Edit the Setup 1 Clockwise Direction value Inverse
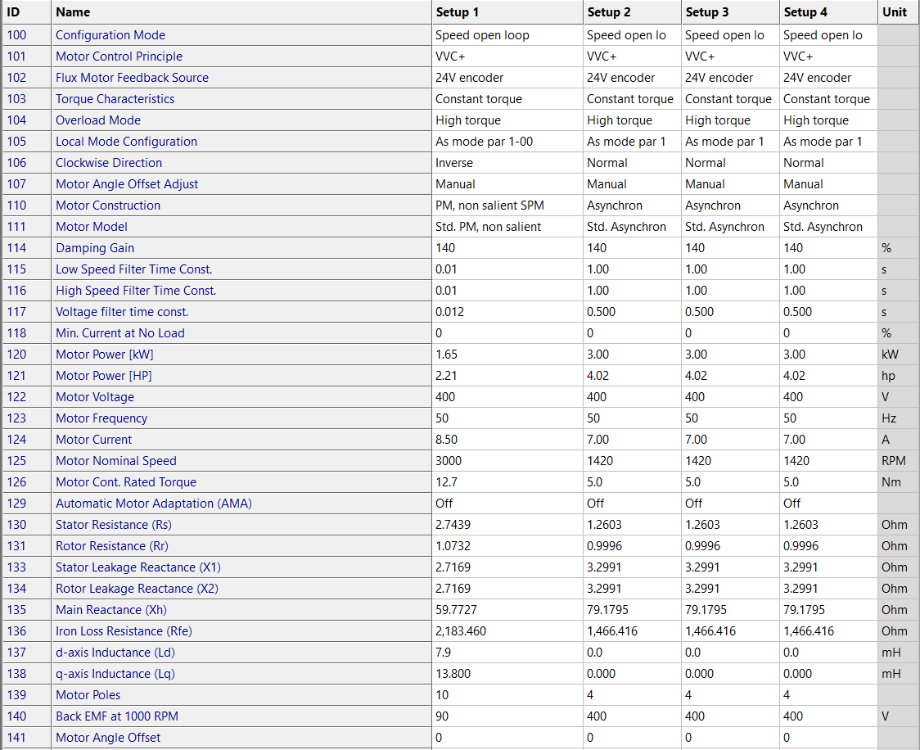 454,163
